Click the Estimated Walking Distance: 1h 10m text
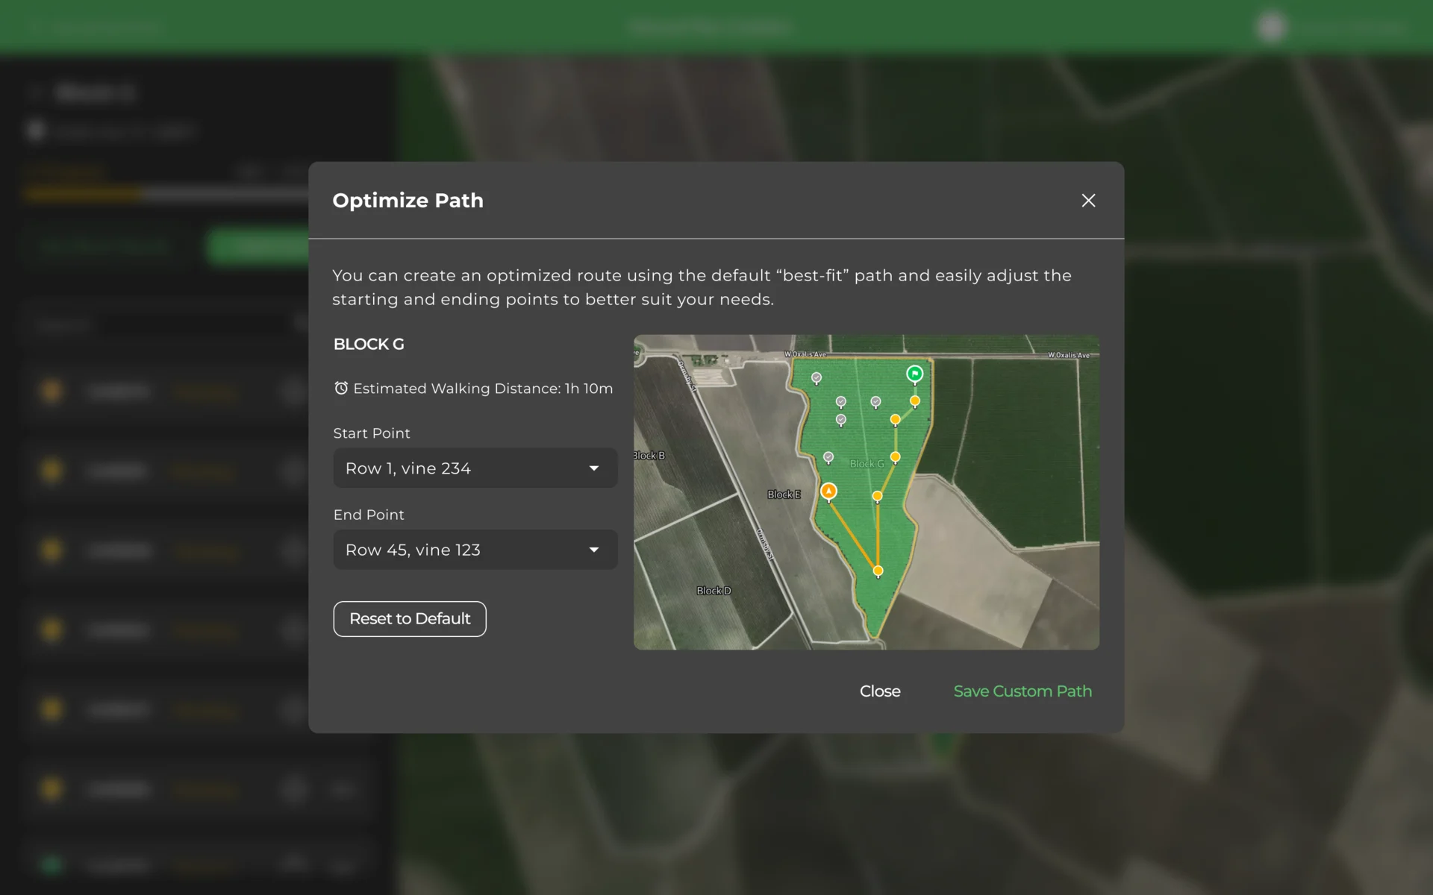Image resolution: width=1433 pixels, height=895 pixels. [x=483, y=389]
